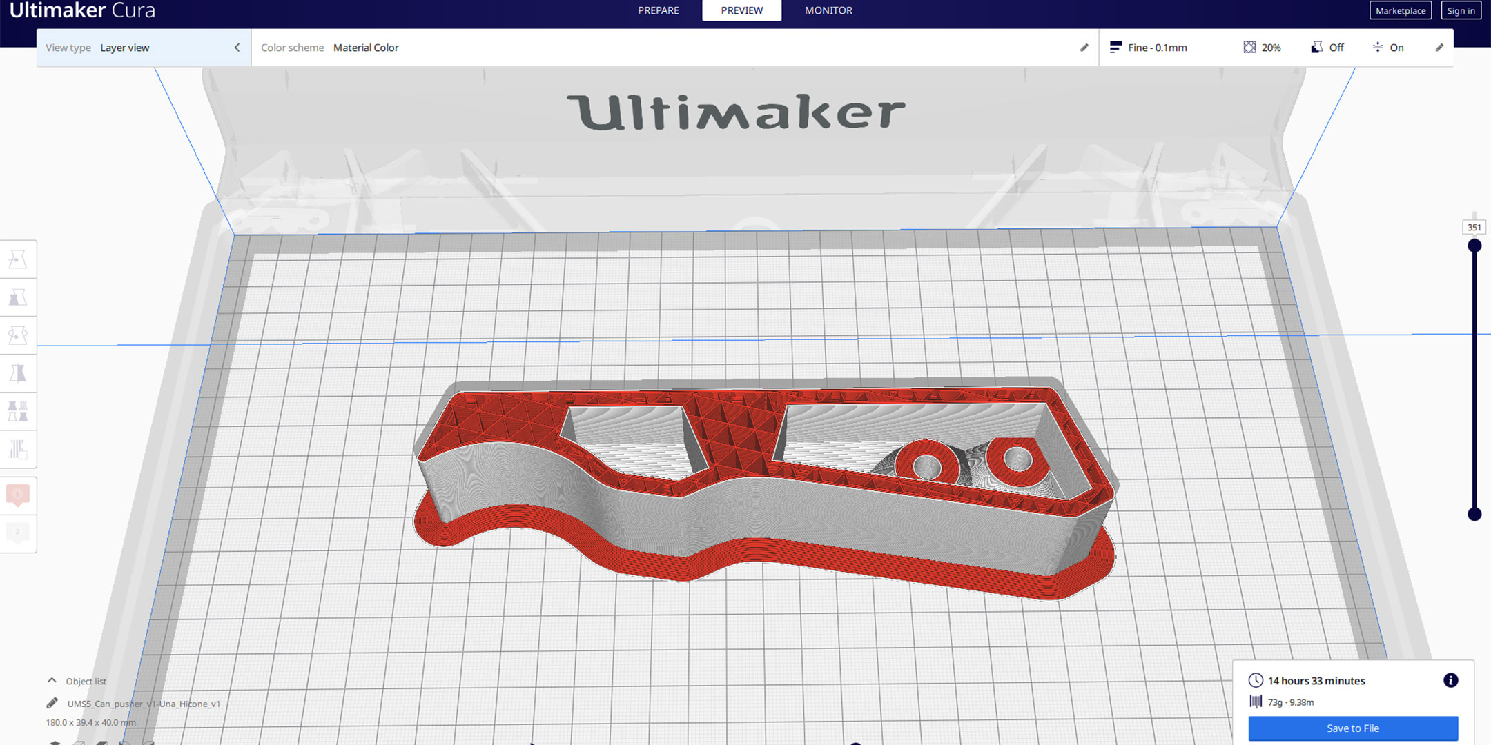Collapse the Object list chevron
Image resolution: width=1491 pixels, height=745 pixels.
tap(52, 680)
